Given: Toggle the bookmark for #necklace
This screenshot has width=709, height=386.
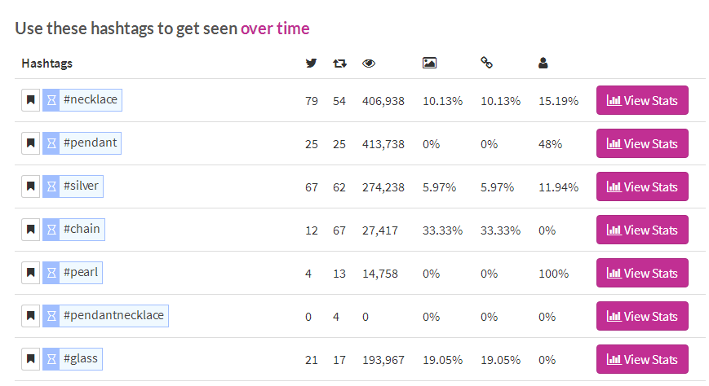Looking at the screenshot, I should point(31,100).
